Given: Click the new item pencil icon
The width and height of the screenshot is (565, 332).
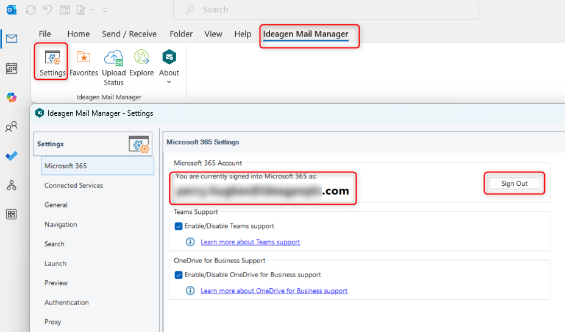Looking at the screenshot, I should coord(80,10).
